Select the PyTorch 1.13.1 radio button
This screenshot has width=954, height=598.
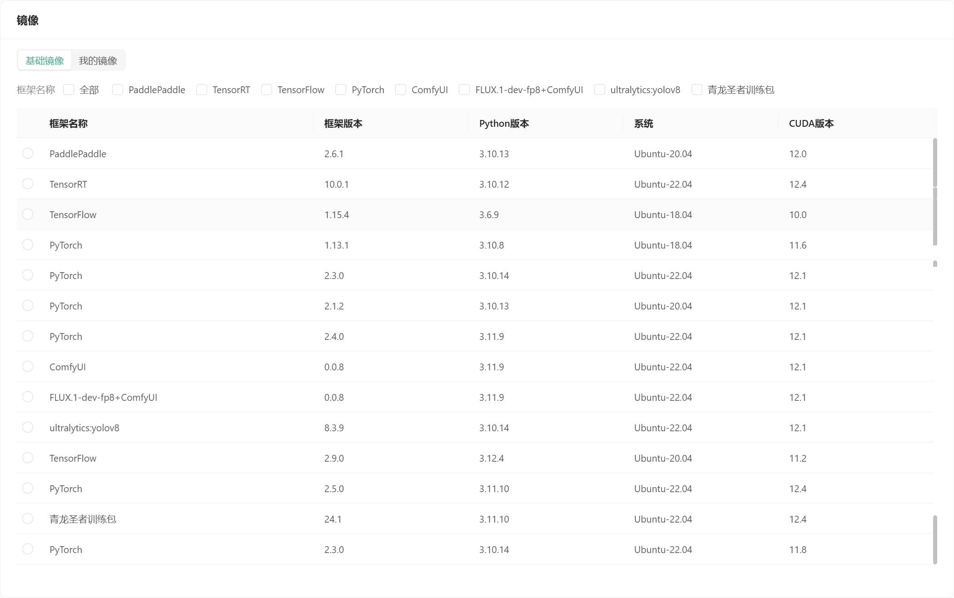click(28, 244)
